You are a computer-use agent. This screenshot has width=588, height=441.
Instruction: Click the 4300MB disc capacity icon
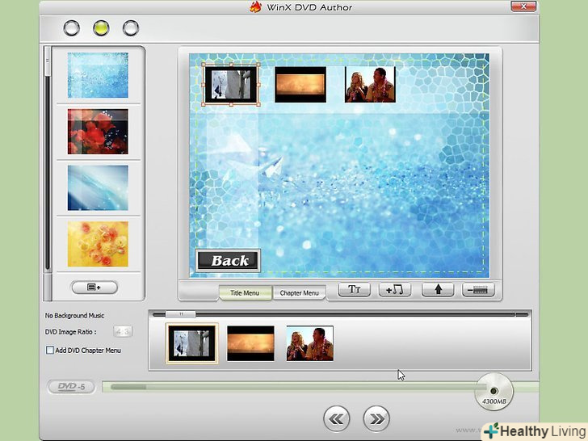tap(493, 392)
